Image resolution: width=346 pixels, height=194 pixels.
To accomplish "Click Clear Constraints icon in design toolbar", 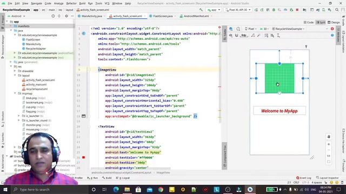I will pos(253,35).
